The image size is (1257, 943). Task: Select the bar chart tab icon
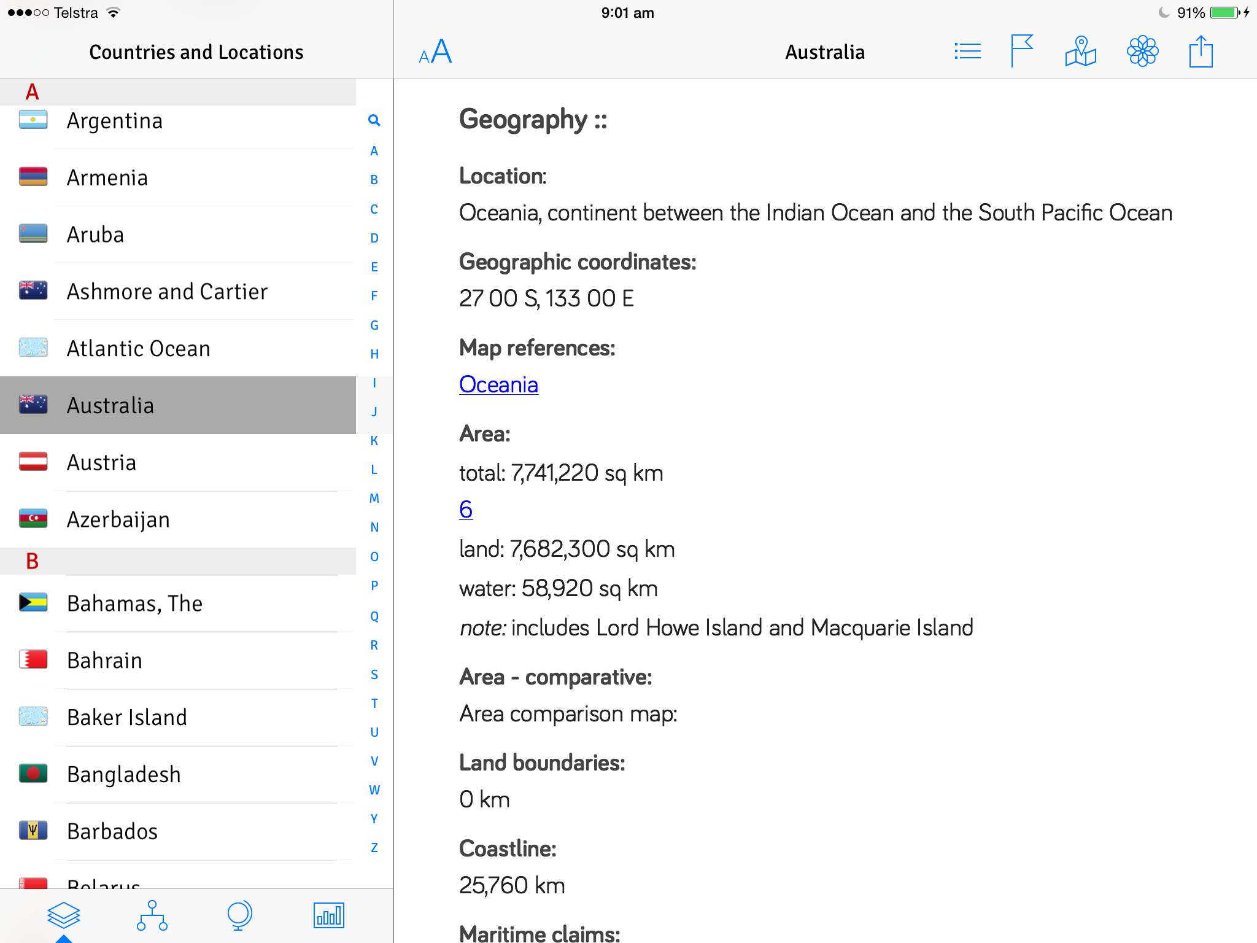[329, 915]
